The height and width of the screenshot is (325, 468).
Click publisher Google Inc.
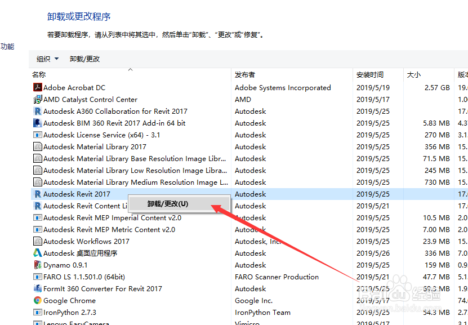point(253,301)
